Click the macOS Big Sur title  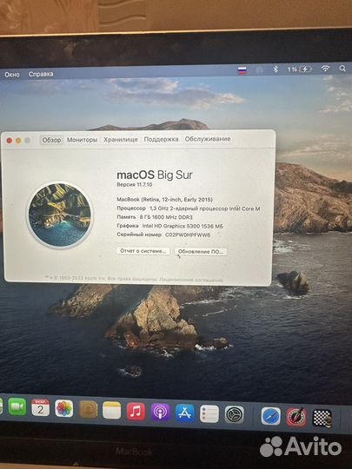click(x=155, y=175)
